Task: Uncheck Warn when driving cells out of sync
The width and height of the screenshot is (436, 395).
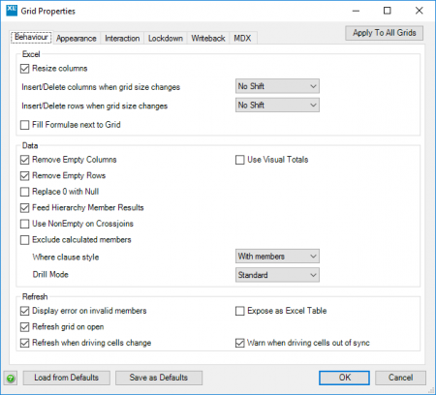Action: coord(239,343)
